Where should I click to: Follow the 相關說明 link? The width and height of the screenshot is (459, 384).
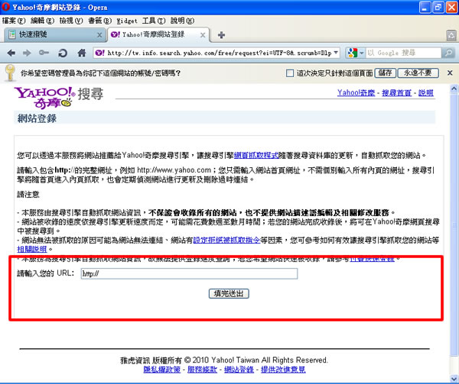31,249
